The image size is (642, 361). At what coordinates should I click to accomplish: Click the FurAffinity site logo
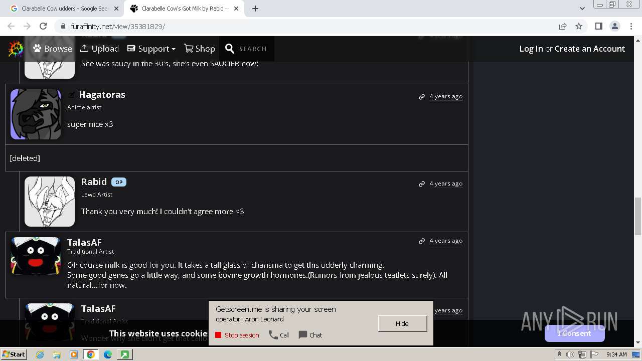click(x=16, y=49)
